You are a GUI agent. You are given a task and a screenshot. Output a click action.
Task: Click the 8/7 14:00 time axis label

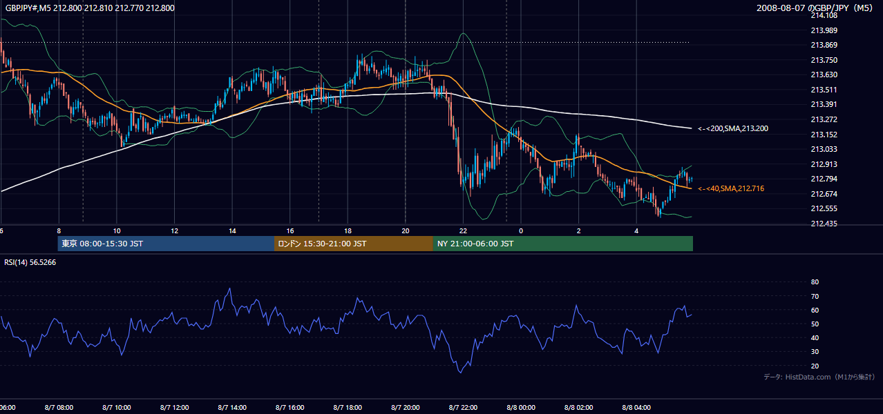232,408
